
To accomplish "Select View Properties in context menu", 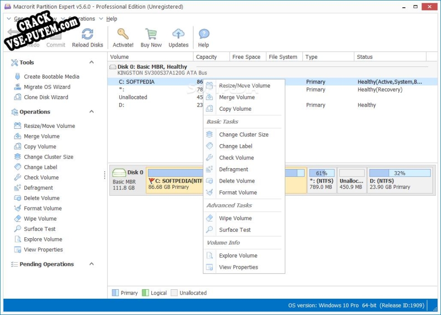I will pos(244,267).
